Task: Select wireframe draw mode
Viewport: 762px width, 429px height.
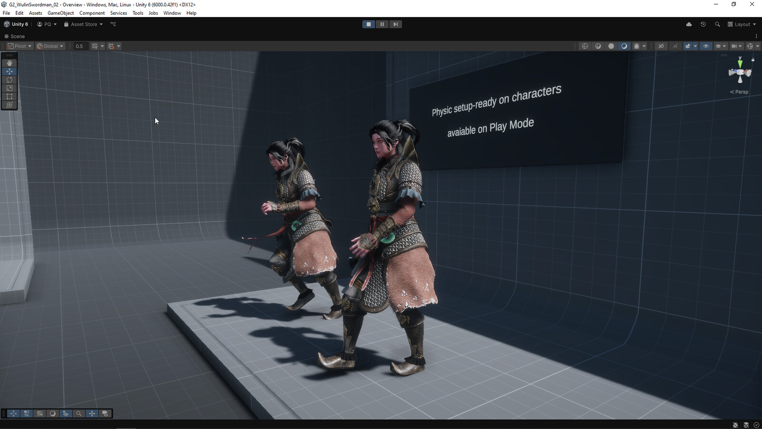Action: [x=585, y=46]
